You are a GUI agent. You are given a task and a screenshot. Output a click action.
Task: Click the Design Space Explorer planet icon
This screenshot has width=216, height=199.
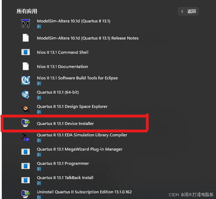26,109
